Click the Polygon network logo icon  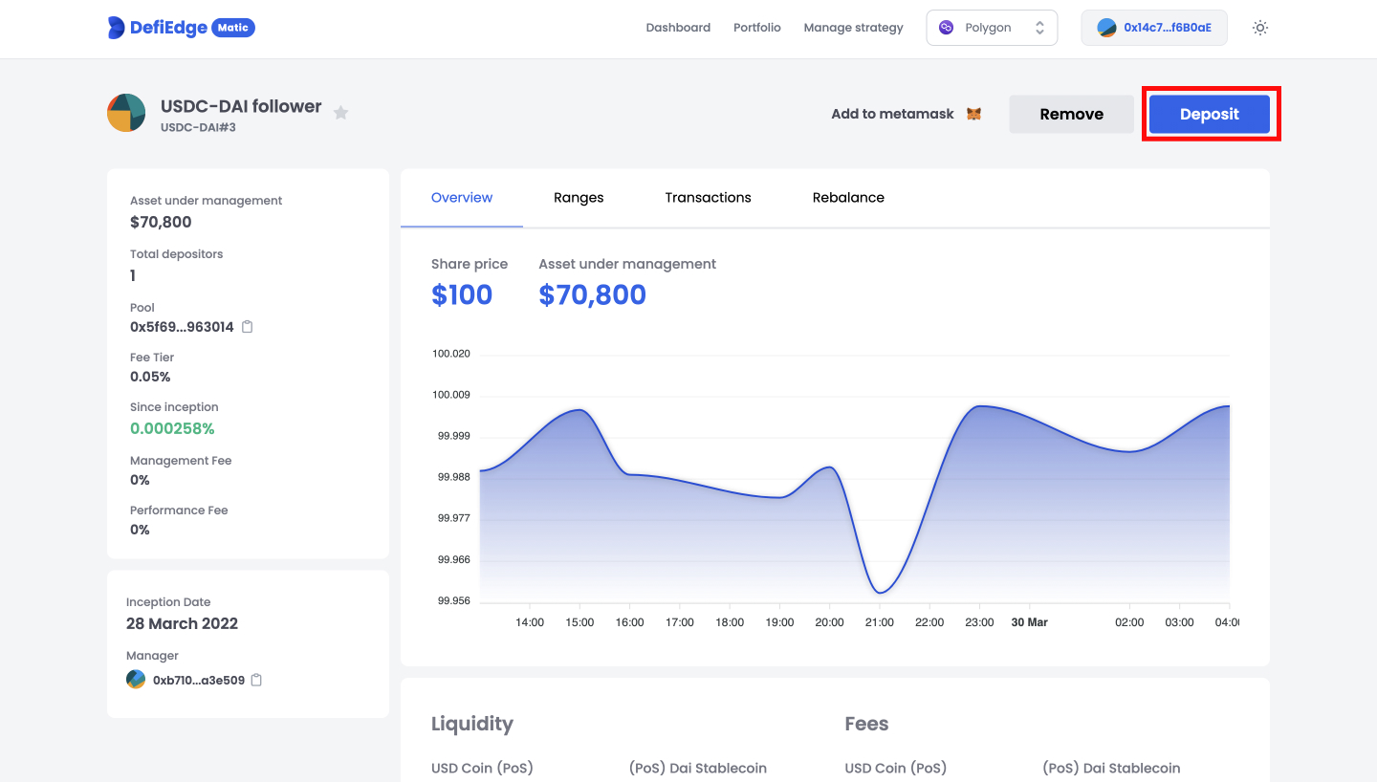[x=947, y=28]
